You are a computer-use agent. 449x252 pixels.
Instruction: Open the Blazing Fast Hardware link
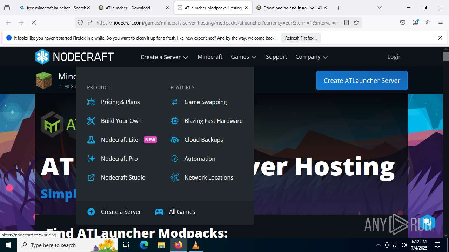tap(214, 121)
